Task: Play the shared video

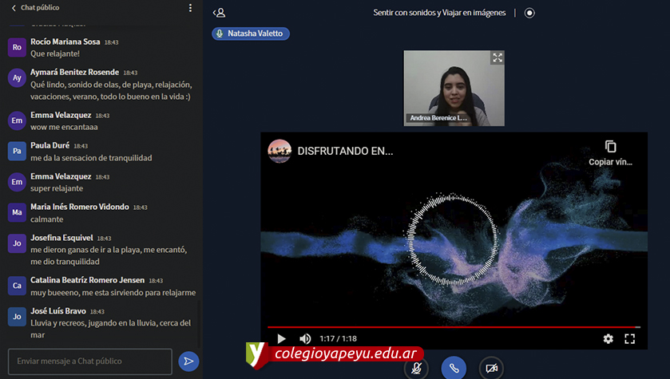Action: pyautogui.click(x=281, y=338)
